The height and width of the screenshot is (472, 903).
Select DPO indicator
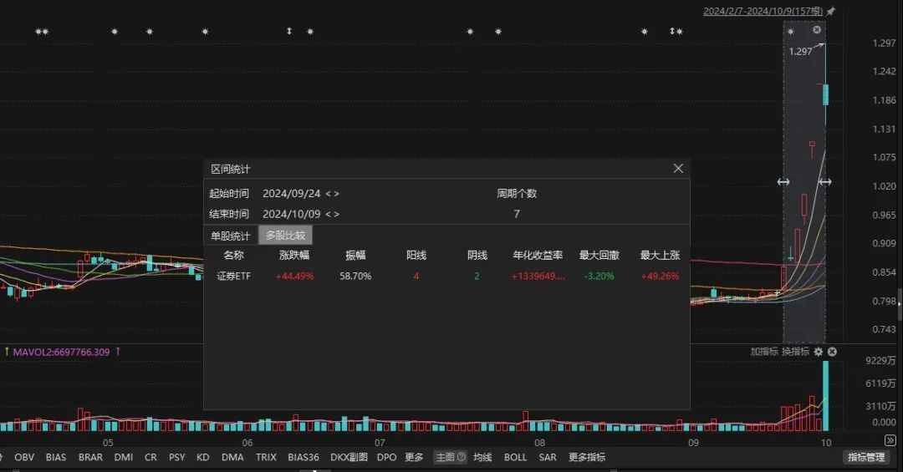tap(386, 457)
